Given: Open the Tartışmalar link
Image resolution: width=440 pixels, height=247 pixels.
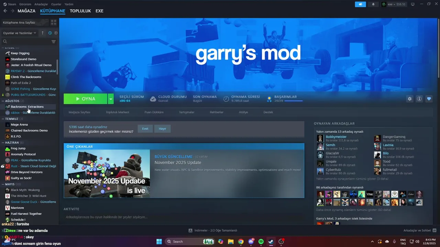Looking at the screenshot, I should (187, 112).
